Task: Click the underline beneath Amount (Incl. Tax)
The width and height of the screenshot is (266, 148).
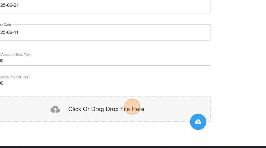Action: pos(105,88)
